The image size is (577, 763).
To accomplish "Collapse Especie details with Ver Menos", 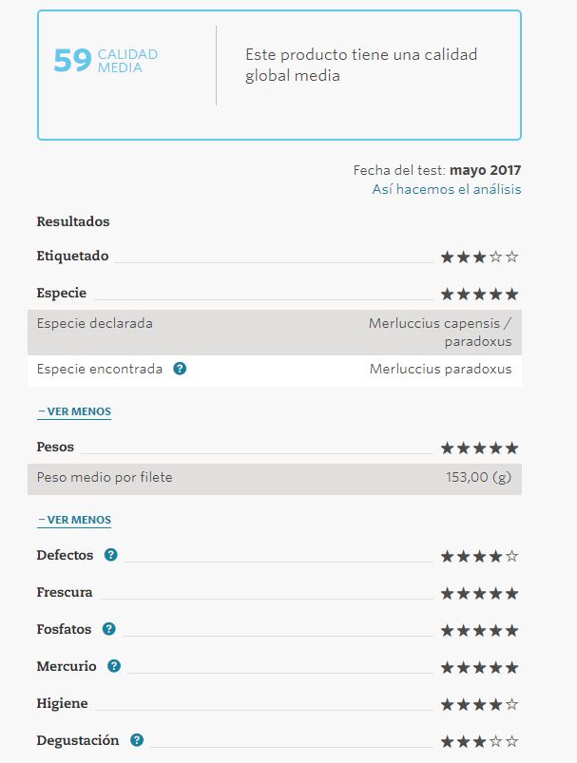I will [74, 412].
